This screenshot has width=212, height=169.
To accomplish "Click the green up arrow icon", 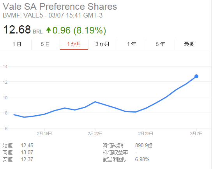I will pos(48,30).
